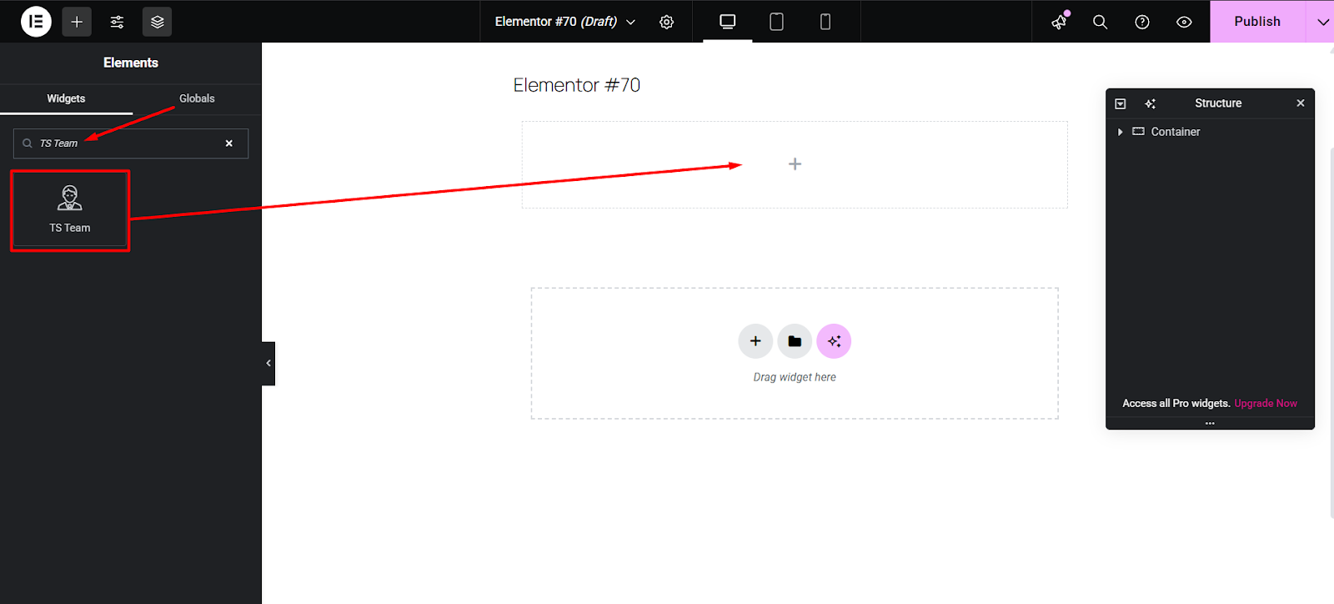Switch to Tablet responsive view
The width and height of the screenshot is (1334, 604).
[776, 22]
